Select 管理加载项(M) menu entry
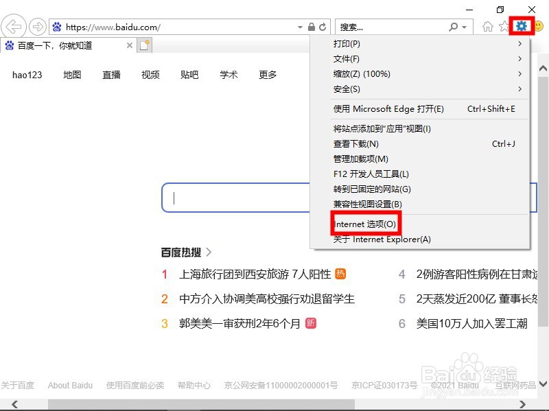 [420, 159]
